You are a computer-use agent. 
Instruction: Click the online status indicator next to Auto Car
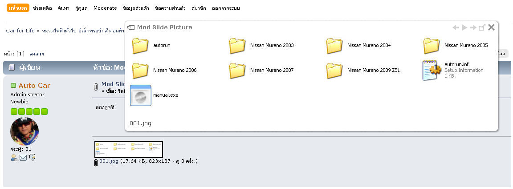click(13, 85)
